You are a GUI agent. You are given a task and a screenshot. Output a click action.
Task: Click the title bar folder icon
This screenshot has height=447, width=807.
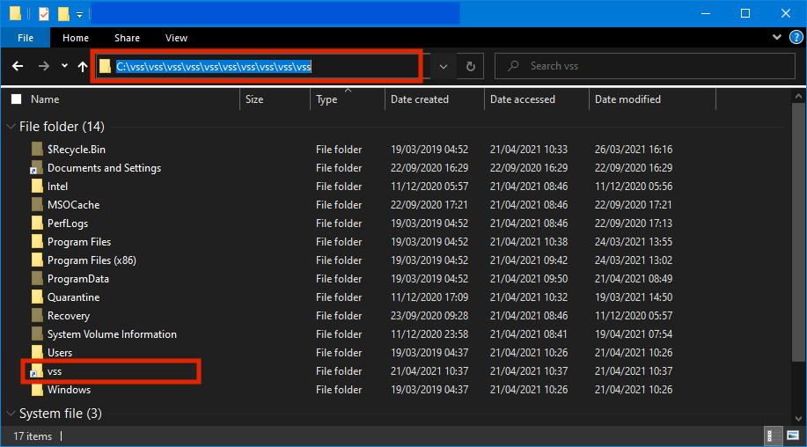pyautogui.click(x=16, y=13)
